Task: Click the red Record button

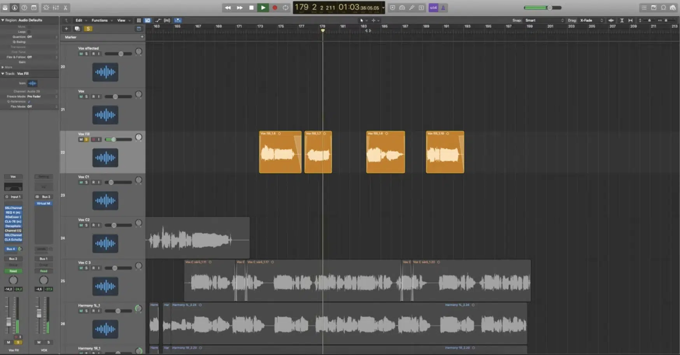Action: point(275,7)
